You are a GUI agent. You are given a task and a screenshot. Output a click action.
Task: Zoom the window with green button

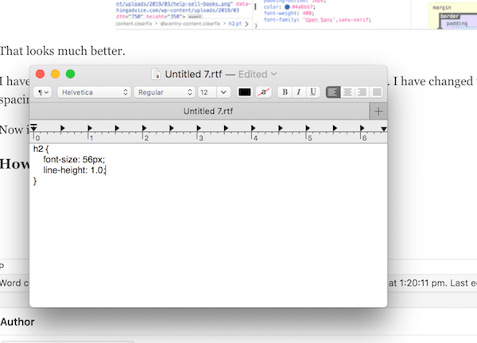pyautogui.click(x=70, y=74)
